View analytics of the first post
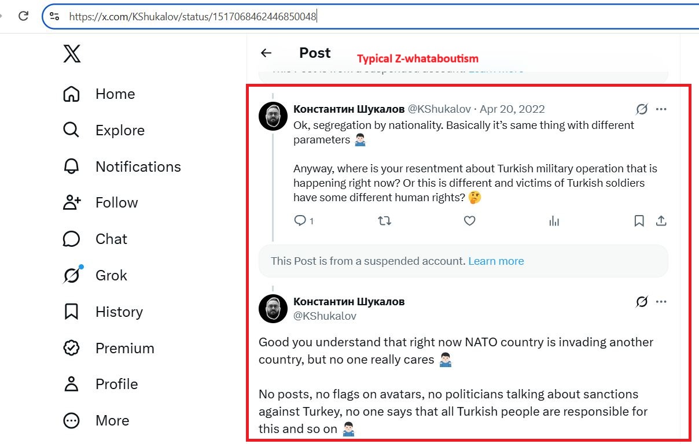The height and width of the screenshot is (444, 699). point(554,220)
